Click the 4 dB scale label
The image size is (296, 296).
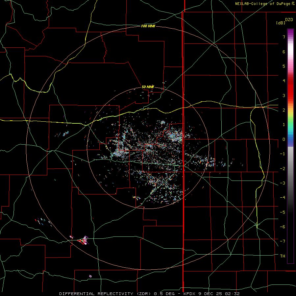284,81
